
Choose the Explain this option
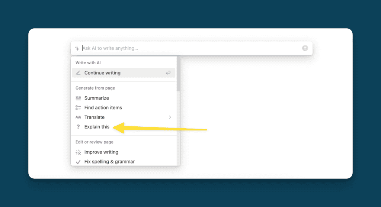pos(97,127)
